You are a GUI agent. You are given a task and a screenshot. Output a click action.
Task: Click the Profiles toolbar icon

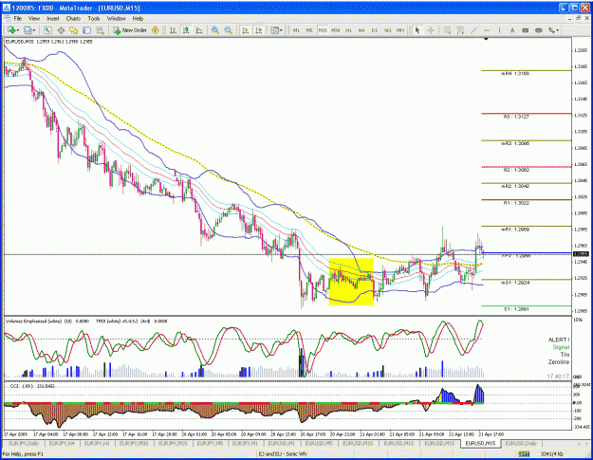coord(28,30)
